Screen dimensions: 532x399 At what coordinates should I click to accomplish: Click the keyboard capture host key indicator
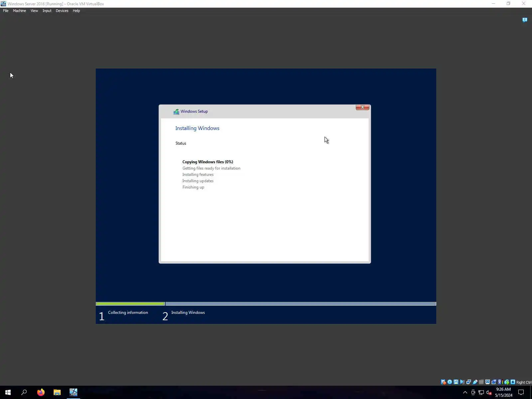pyautogui.click(x=513, y=382)
